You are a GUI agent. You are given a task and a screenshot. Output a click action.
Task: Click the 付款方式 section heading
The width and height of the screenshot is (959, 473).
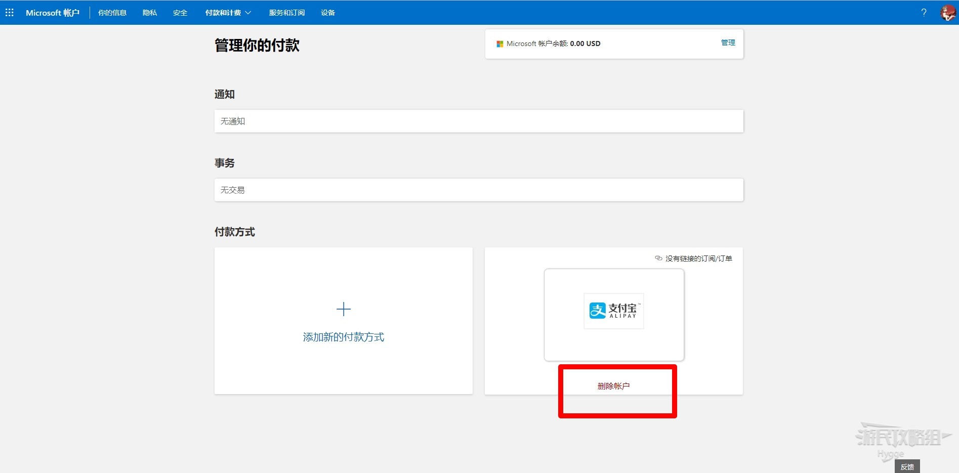tap(235, 232)
